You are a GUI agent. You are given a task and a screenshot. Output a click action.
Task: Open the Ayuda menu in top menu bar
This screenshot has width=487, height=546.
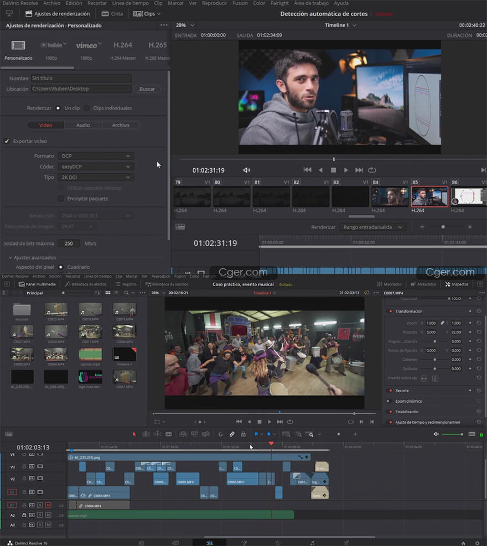341,3
